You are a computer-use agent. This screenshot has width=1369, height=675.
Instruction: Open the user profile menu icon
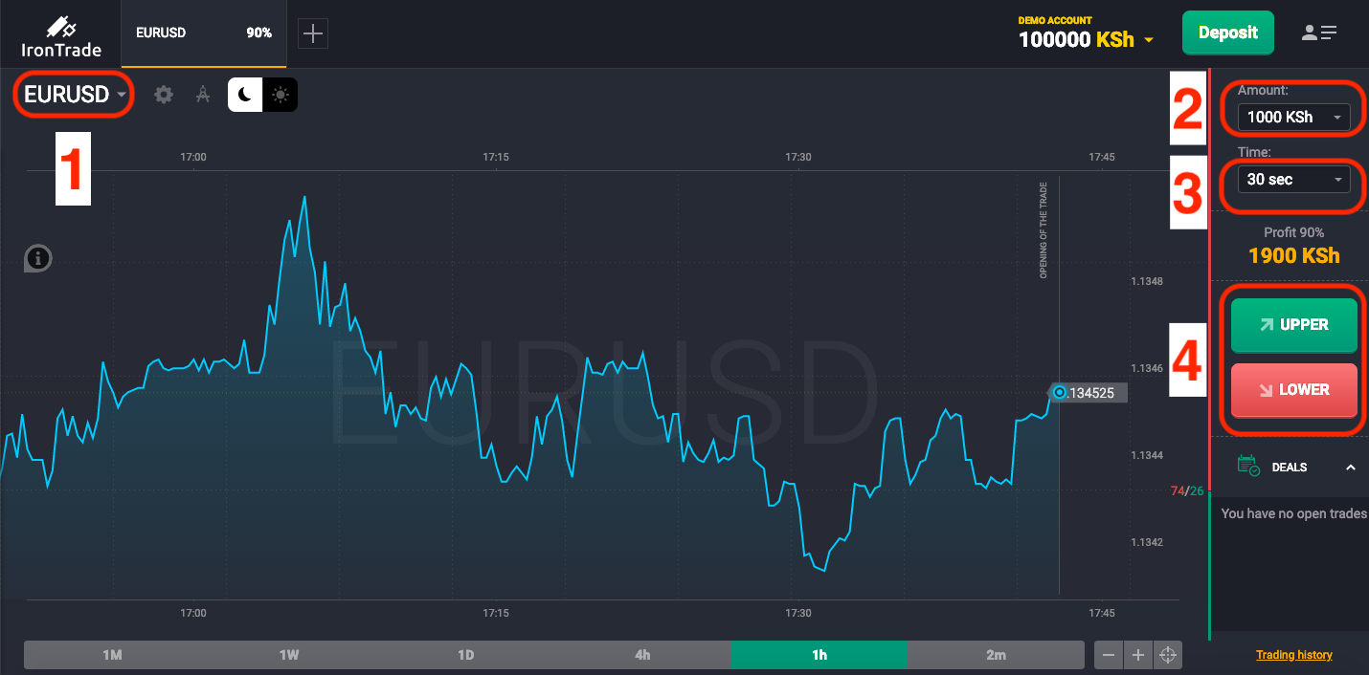coord(1318,33)
